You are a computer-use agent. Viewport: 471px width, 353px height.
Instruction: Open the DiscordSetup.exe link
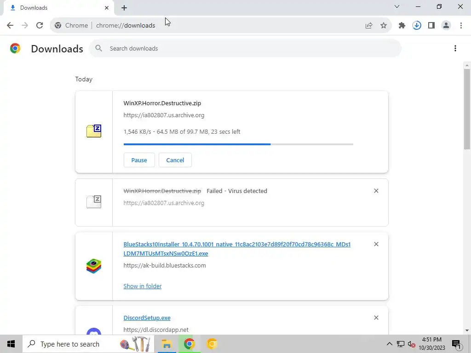[x=147, y=318]
